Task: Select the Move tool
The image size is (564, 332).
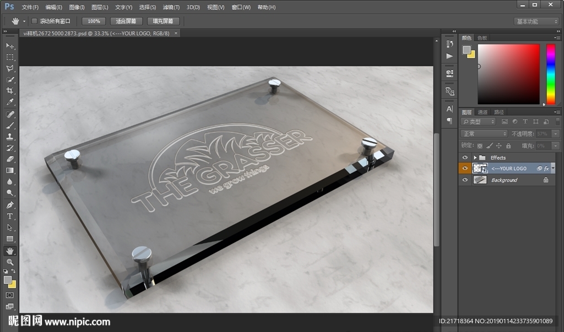Action: (10, 46)
